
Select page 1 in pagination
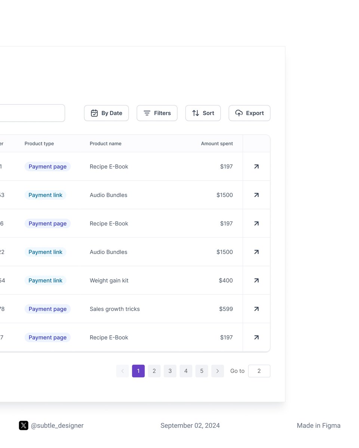click(x=138, y=371)
